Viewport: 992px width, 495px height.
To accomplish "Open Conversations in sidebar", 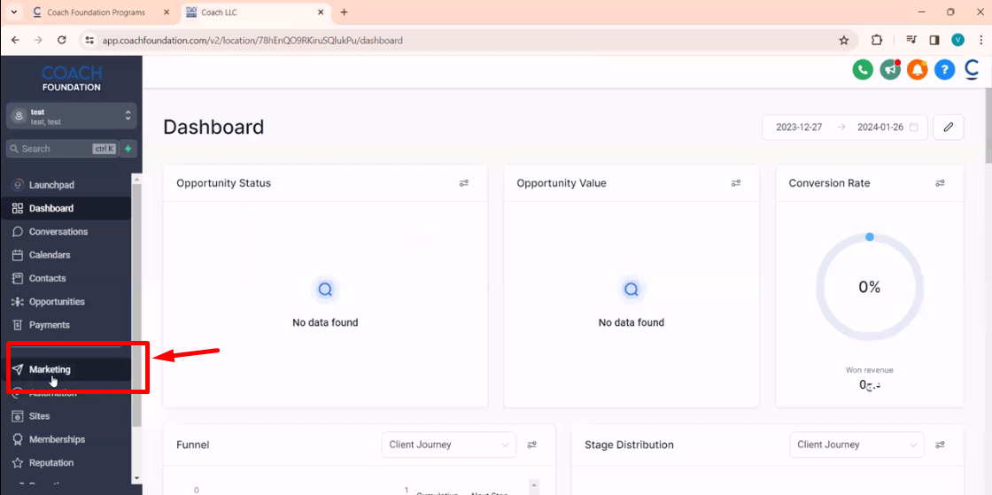I will point(66,231).
